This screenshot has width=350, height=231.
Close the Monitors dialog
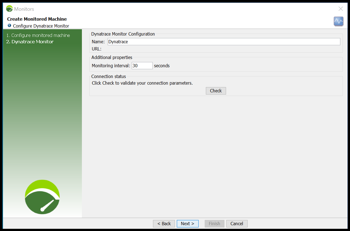click(341, 9)
